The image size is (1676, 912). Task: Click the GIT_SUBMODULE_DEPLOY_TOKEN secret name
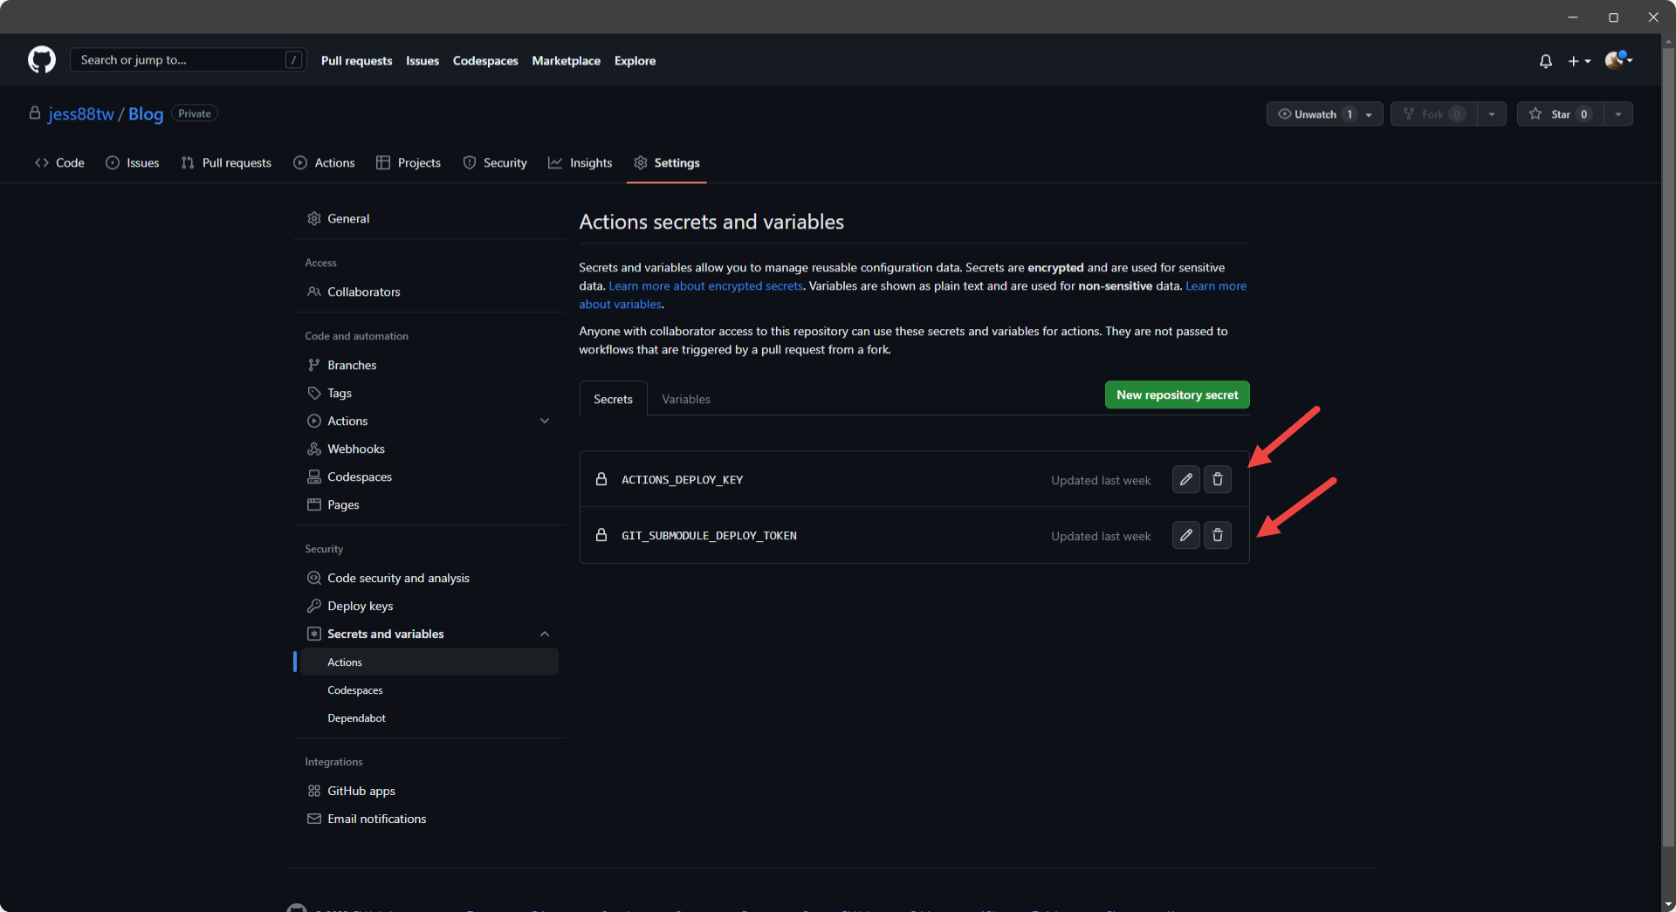click(709, 536)
